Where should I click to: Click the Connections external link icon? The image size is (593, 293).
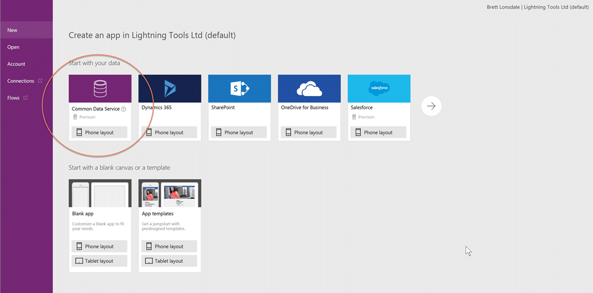(x=41, y=80)
